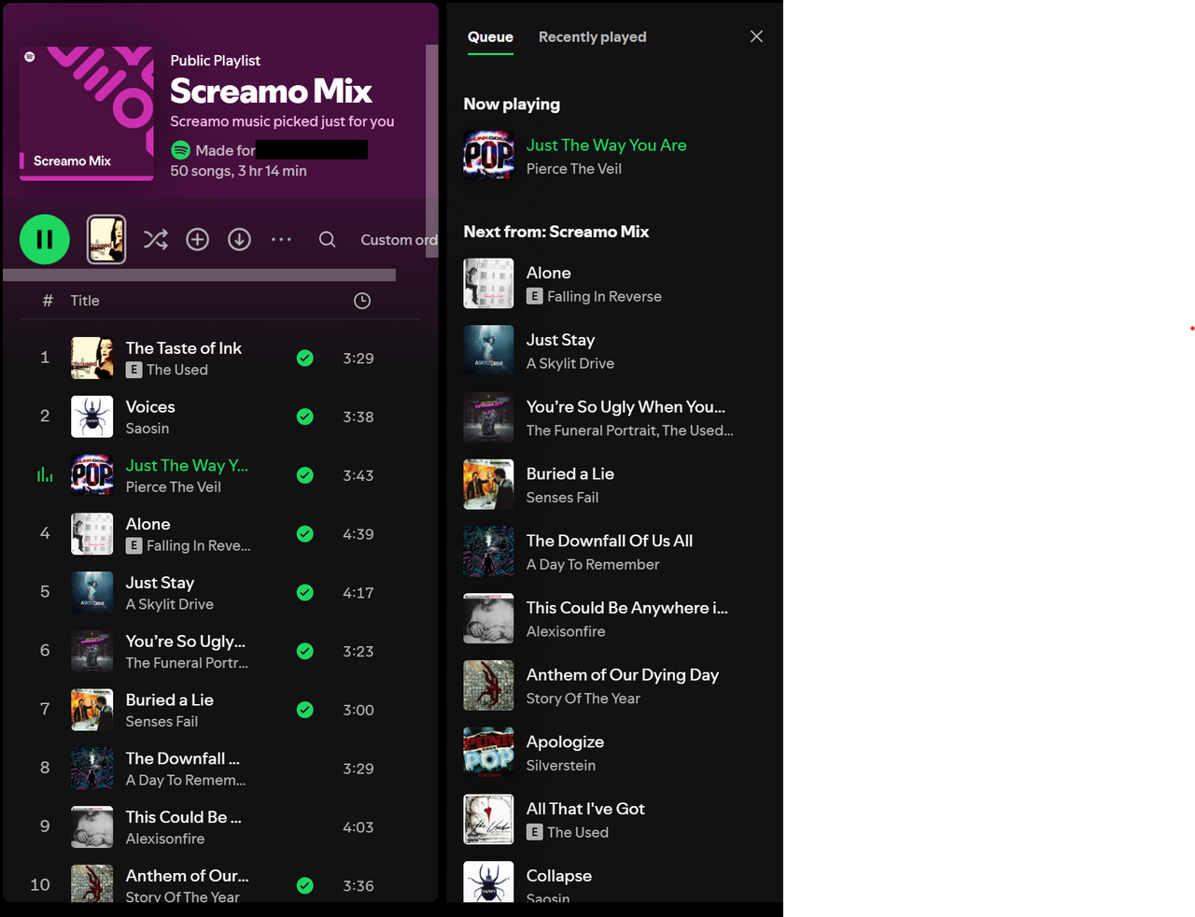The width and height of the screenshot is (1195, 917).
Task: Click the horizontal scrollbar under the toolbar
Action: coord(200,275)
